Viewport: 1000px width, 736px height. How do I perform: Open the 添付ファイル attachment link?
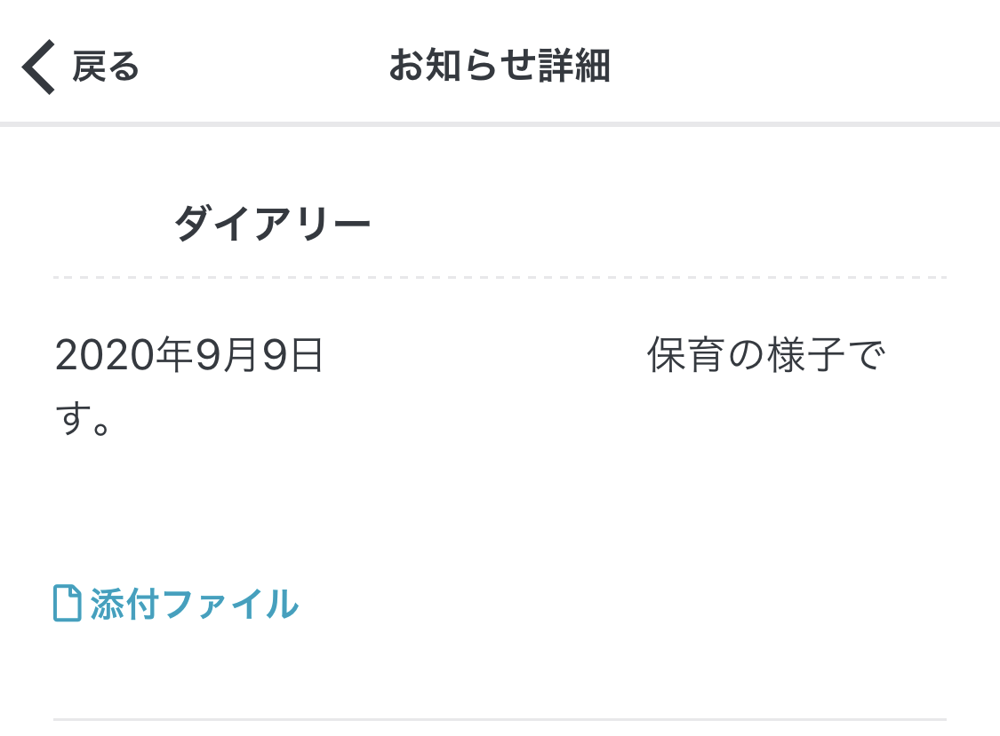pos(176,603)
